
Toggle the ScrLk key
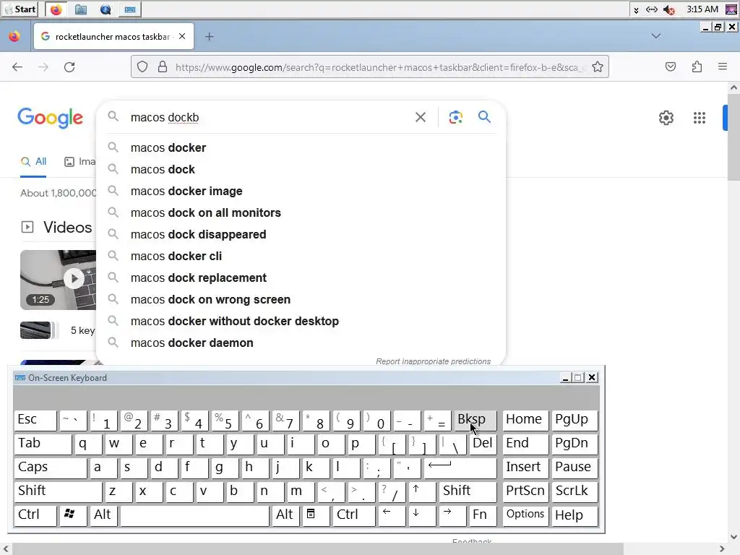pyautogui.click(x=575, y=491)
